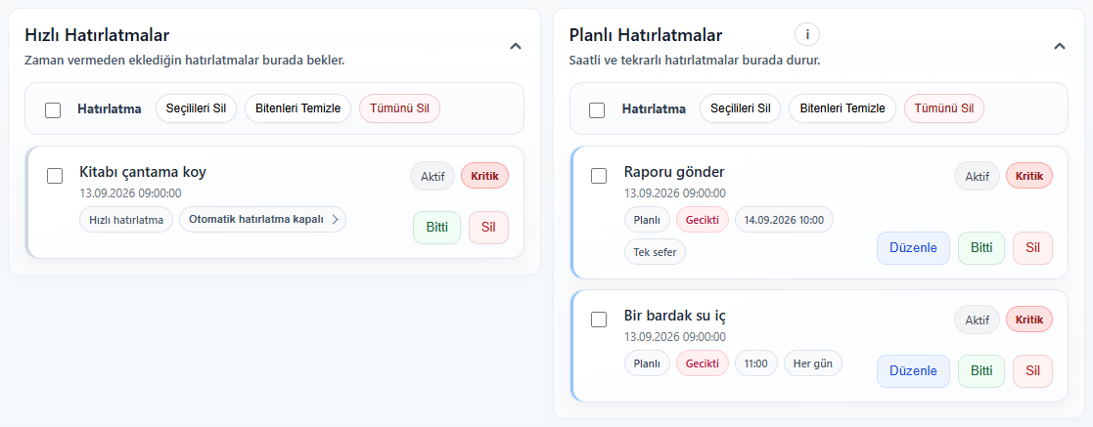Click Seçilileri Sil in Planlı Hatırlatmalar
The height and width of the screenshot is (427, 1093).
point(741,108)
